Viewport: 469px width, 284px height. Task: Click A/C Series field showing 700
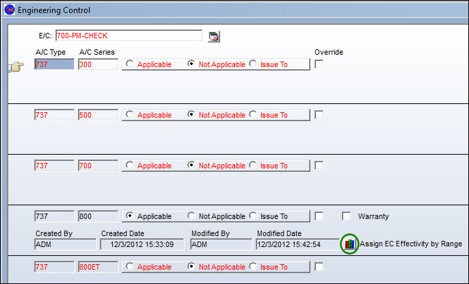pyautogui.click(x=98, y=166)
